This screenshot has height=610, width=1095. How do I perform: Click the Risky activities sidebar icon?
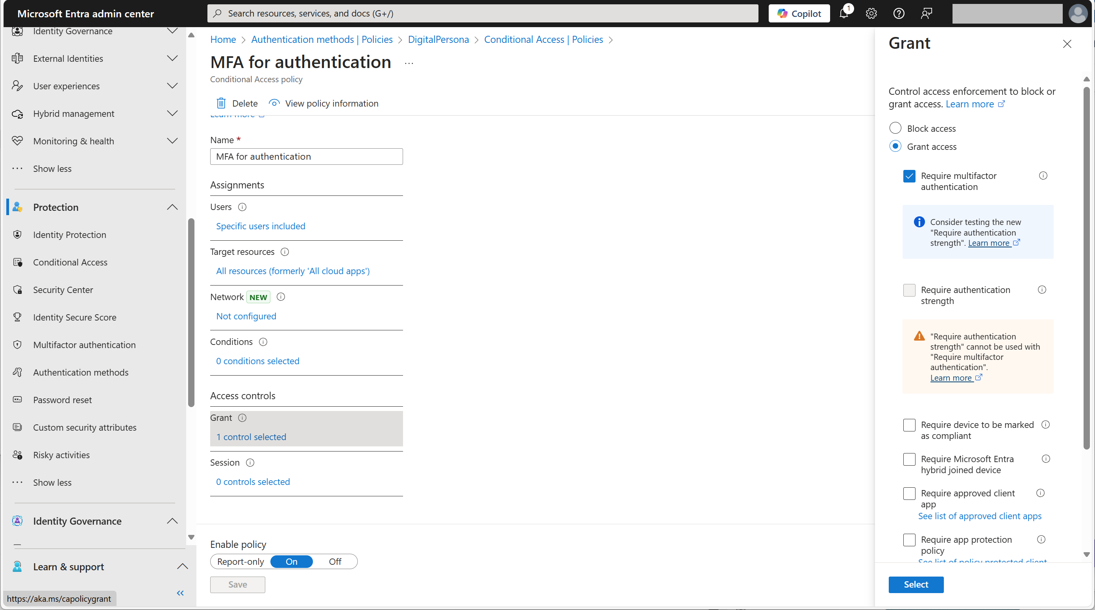coord(17,455)
